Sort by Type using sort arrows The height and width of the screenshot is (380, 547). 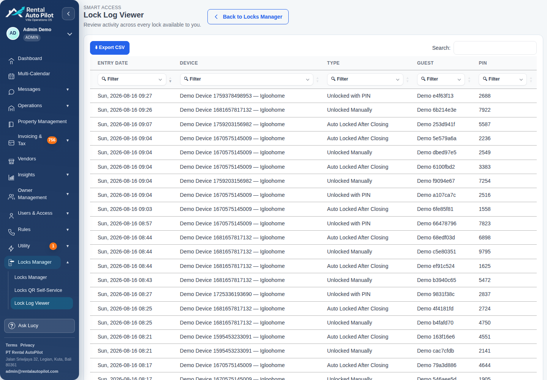pyautogui.click(x=408, y=79)
